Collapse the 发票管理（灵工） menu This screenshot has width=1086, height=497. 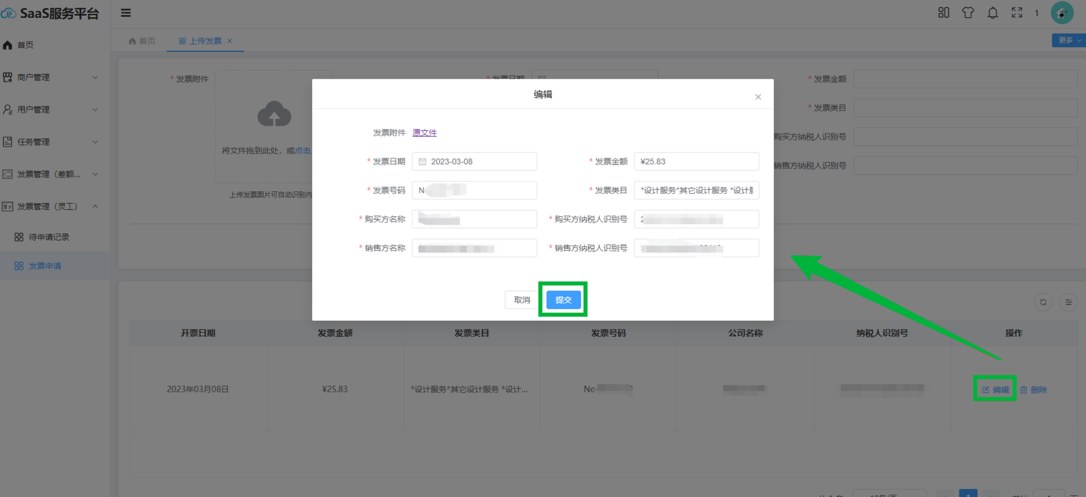tap(50, 206)
